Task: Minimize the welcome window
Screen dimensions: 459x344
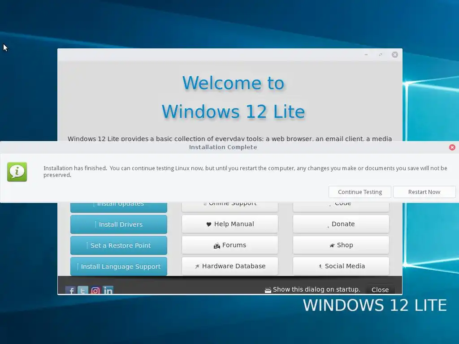Action: (x=366, y=55)
